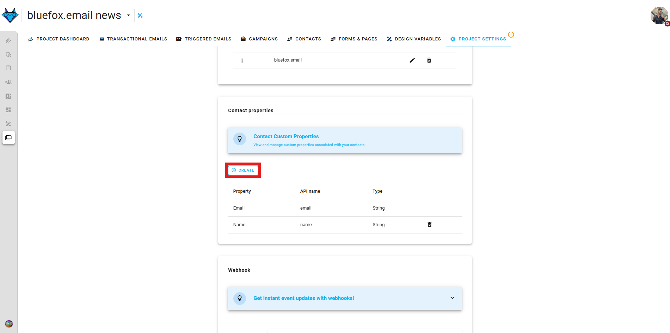This screenshot has width=670, height=333.
Task: Click the sidebar dashboard blocks icon
Action: pyautogui.click(x=8, y=110)
